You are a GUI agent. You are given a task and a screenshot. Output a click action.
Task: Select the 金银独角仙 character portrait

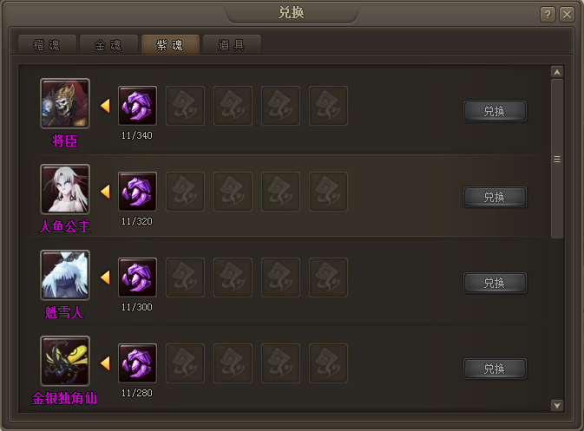pyautogui.click(x=65, y=361)
